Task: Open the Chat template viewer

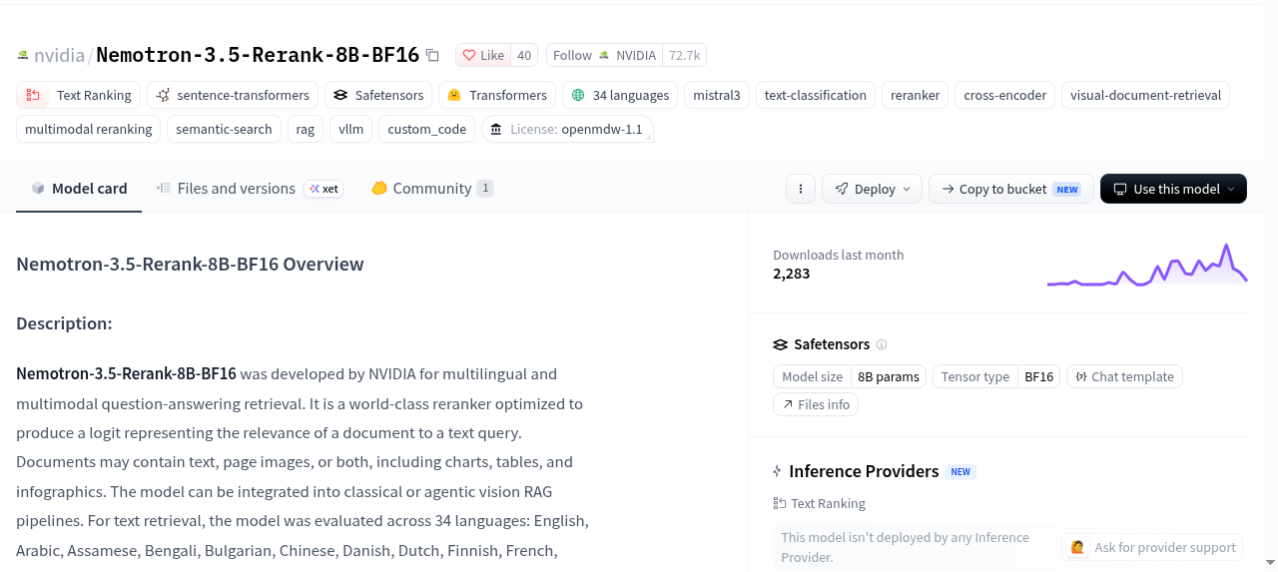Action: 1125,376
